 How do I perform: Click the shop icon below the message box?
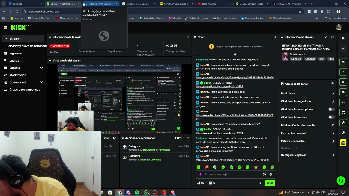(x=210, y=183)
